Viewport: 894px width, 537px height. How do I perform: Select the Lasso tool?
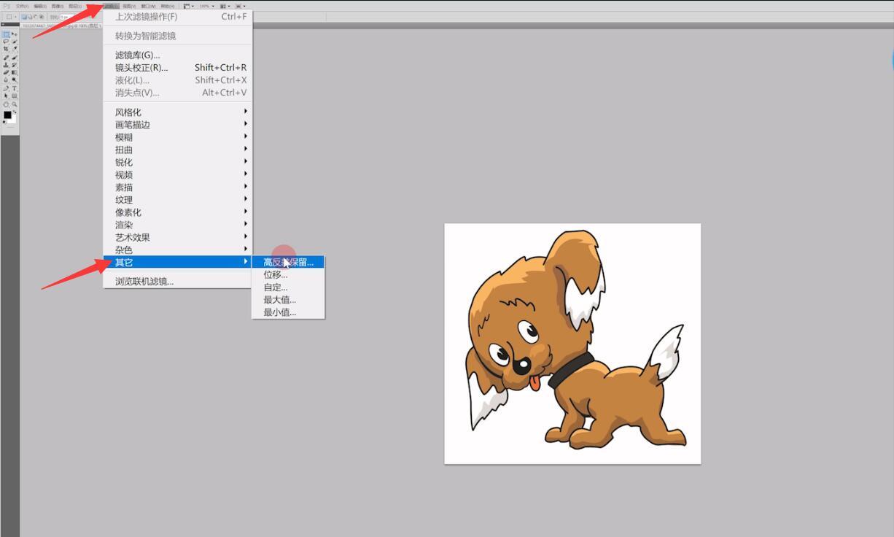(6, 42)
